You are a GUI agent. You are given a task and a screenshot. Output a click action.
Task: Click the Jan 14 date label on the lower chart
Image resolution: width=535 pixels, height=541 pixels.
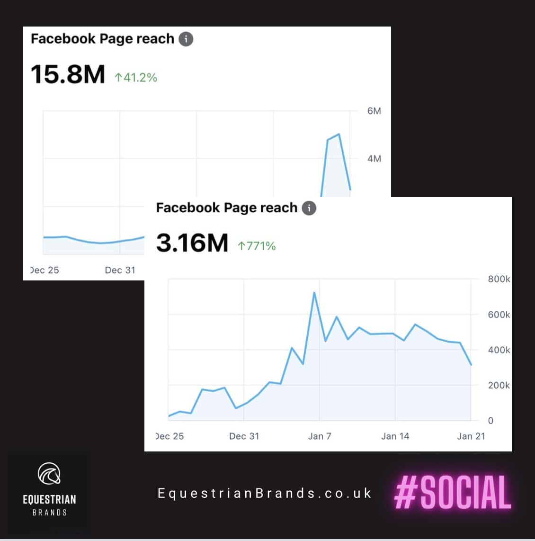[x=395, y=436]
